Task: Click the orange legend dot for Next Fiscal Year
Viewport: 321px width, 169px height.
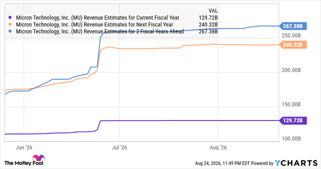Action: [x=10, y=25]
